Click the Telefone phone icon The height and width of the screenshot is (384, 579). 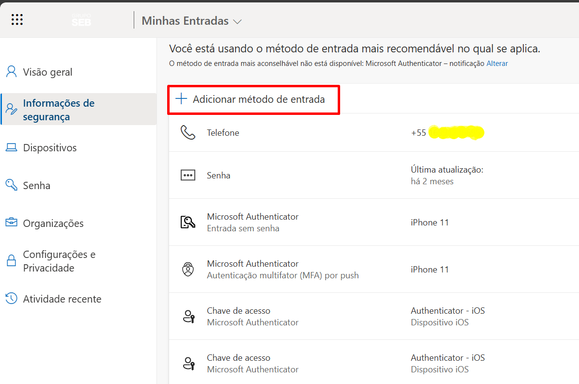click(188, 132)
